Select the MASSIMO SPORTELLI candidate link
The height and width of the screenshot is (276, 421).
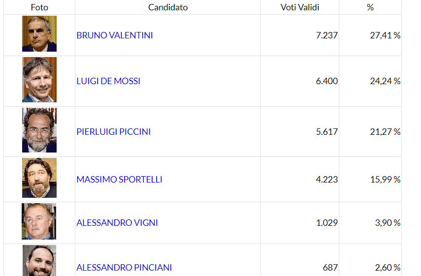(x=119, y=180)
